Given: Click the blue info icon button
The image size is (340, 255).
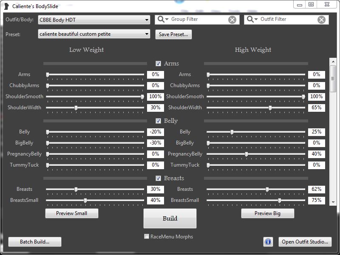Looking at the screenshot, I should click(268, 242).
